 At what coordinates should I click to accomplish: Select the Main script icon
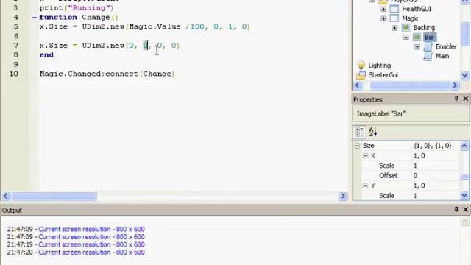coord(428,56)
